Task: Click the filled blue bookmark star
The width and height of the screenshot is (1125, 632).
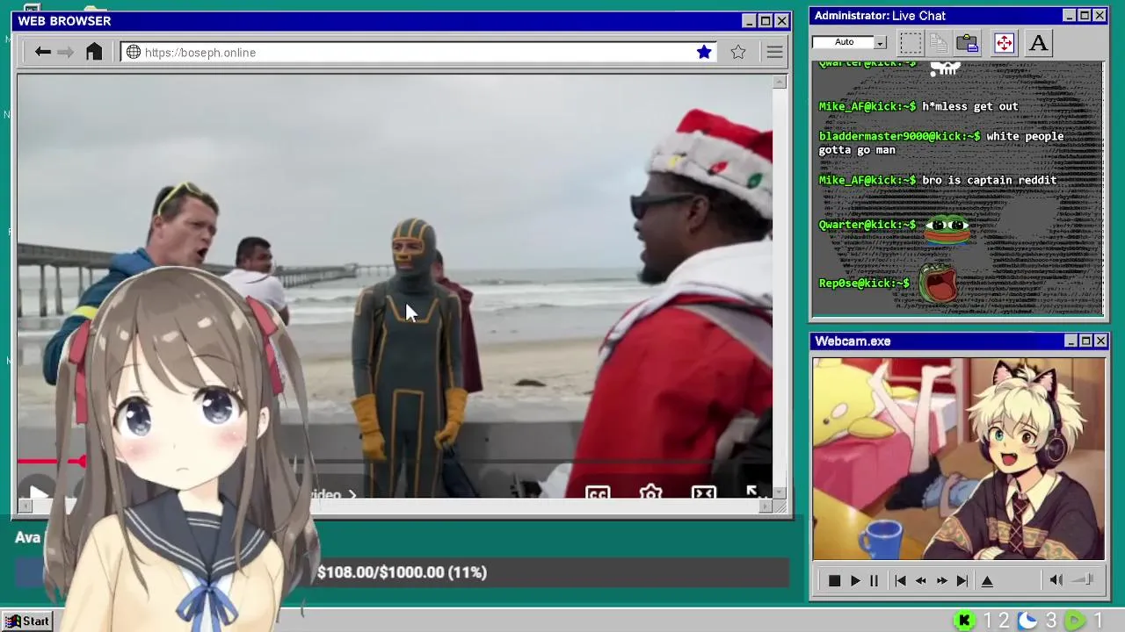Action: [x=704, y=53]
